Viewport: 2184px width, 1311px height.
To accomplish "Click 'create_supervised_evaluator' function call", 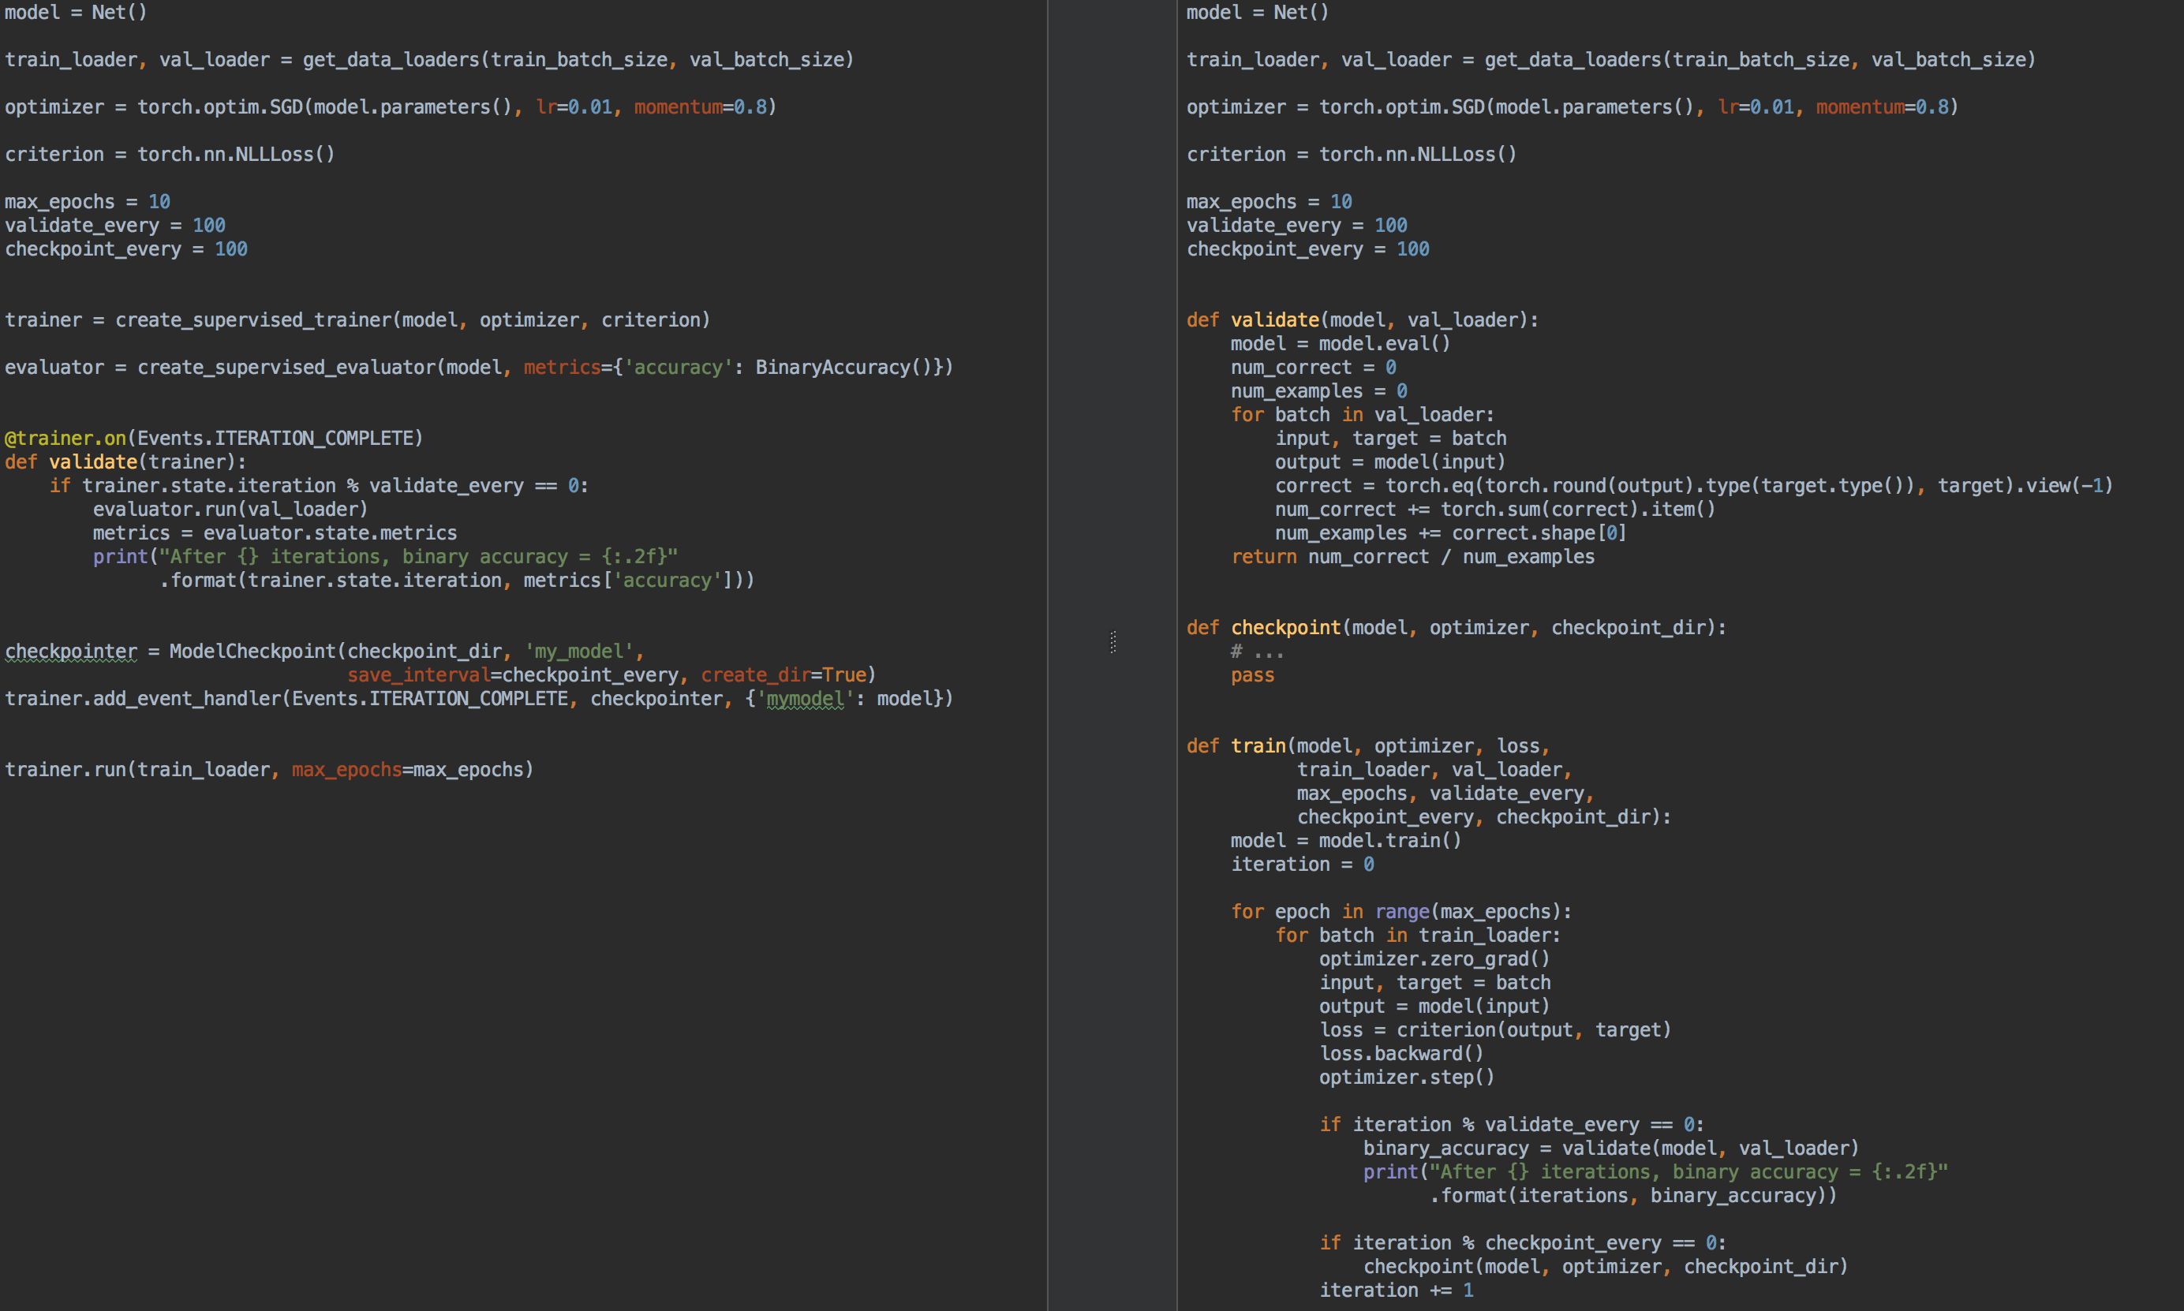I will (x=286, y=368).
